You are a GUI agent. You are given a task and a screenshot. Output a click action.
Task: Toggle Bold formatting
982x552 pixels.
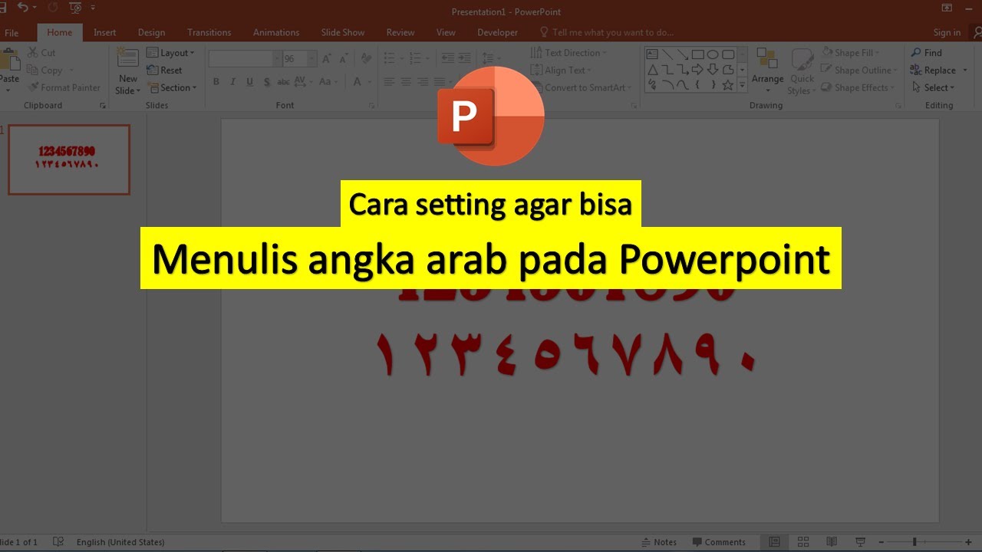pos(216,82)
